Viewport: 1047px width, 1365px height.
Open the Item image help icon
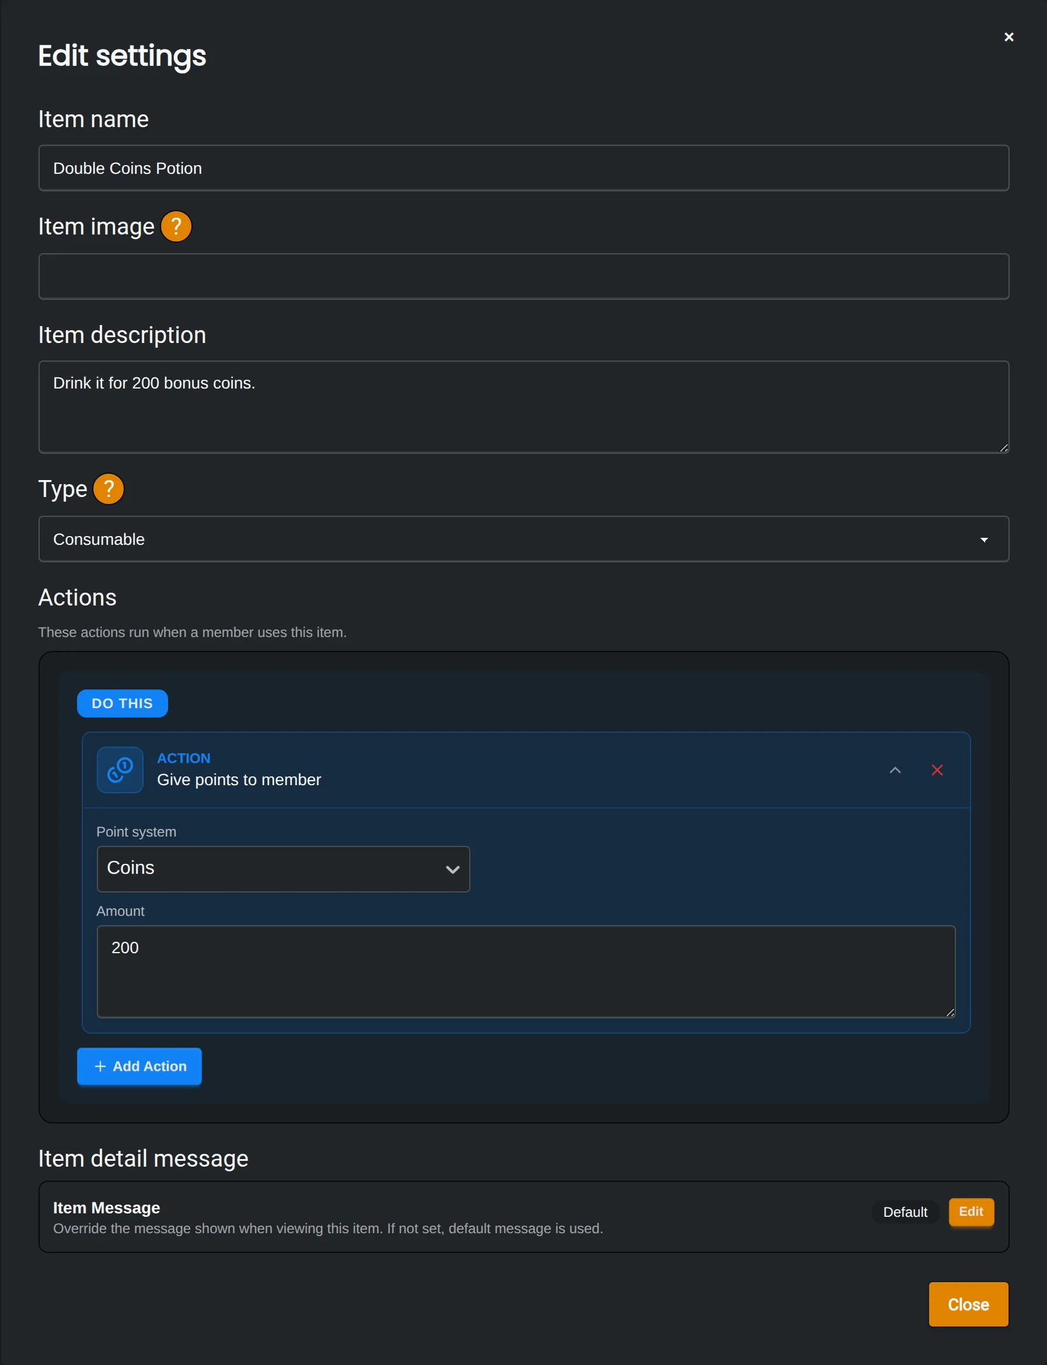pyautogui.click(x=176, y=226)
